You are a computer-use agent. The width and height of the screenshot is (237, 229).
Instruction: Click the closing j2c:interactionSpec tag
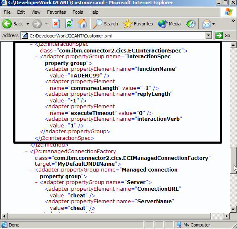64,138
